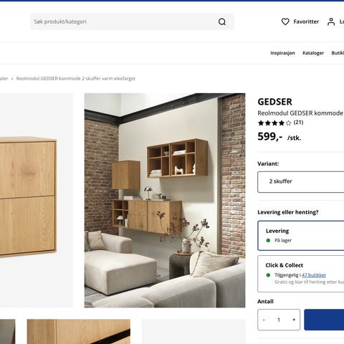
Task: Select the Click & Collect option
Action: point(301,274)
